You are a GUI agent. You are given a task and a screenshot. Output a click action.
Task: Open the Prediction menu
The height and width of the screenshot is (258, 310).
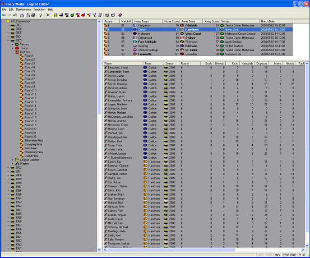click(x=39, y=10)
